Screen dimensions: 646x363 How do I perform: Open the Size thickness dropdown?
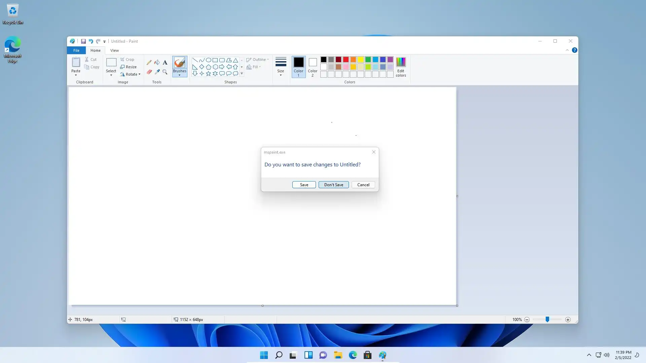(281, 67)
